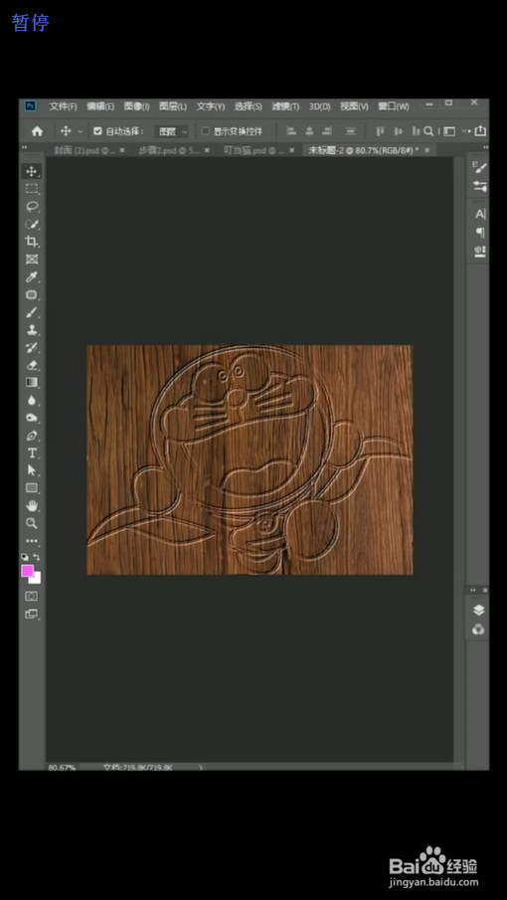
Task: Select the Gradient tool
Action: 32,382
